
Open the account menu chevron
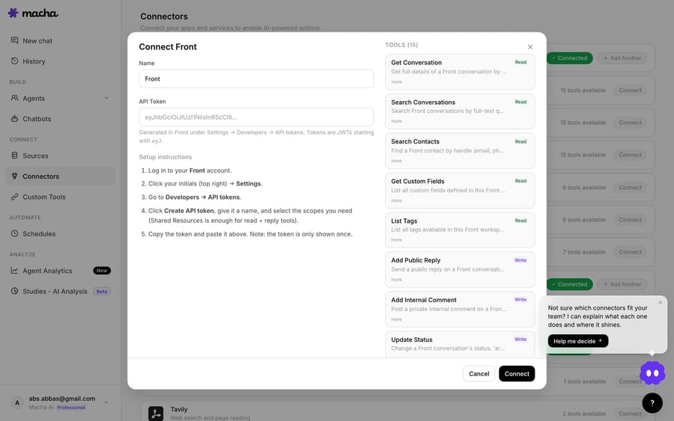pos(106,402)
